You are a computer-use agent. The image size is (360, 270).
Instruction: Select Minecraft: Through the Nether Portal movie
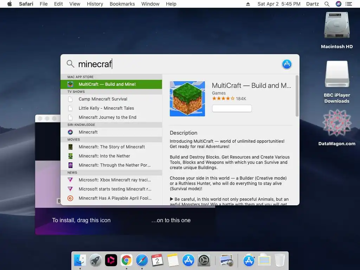111,165
